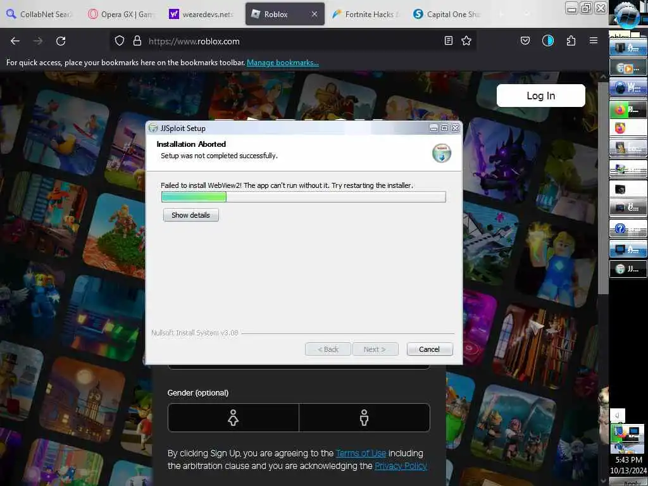Open the half-moon blue circle toolbar icon
This screenshot has height=486, width=648.
click(x=548, y=40)
